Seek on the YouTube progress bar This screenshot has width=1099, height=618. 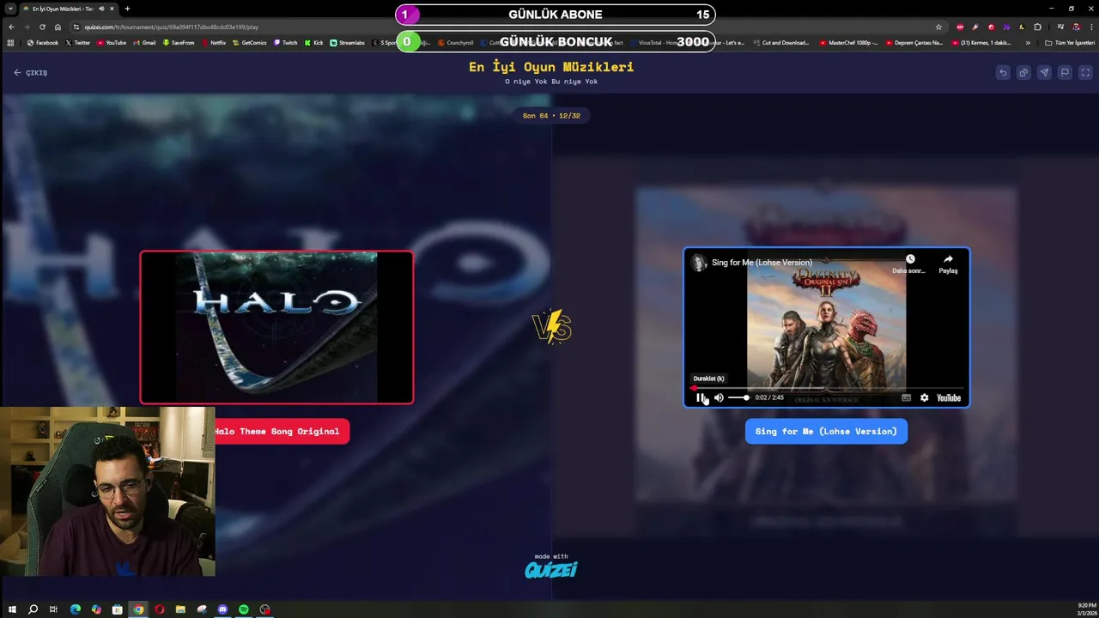tap(826, 388)
